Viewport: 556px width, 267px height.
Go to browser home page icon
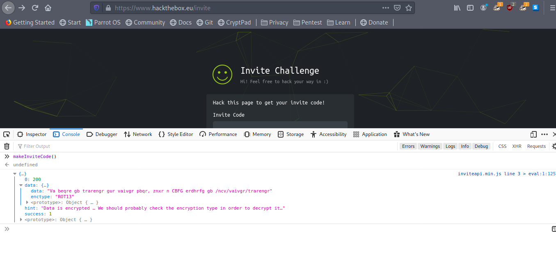click(48, 8)
